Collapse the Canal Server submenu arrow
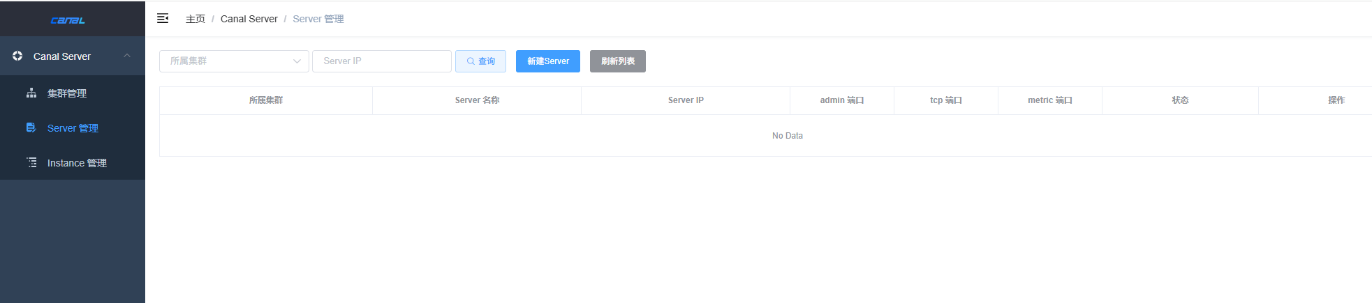Image resolution: width=1372 pixels, height=303 pixels. coord(127,56)
